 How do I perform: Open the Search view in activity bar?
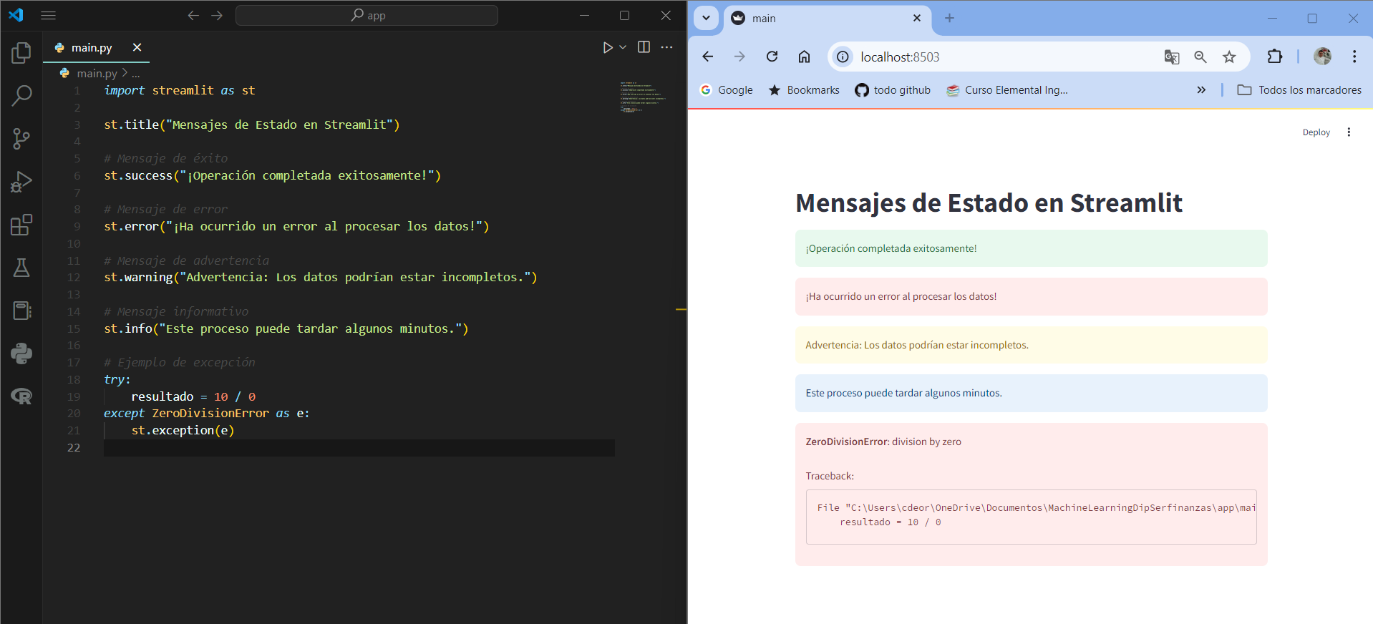point(21,95)
